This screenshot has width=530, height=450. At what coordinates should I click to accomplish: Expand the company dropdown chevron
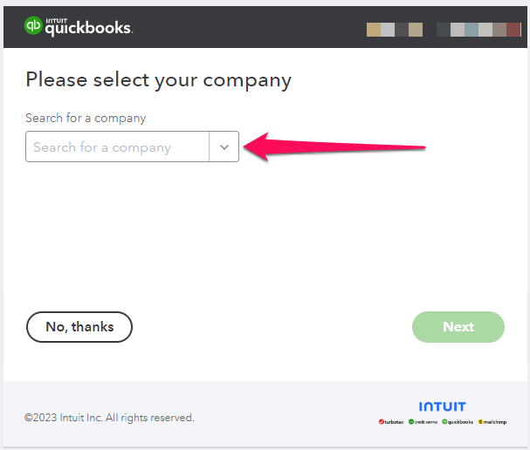click(x=224, y=147)
